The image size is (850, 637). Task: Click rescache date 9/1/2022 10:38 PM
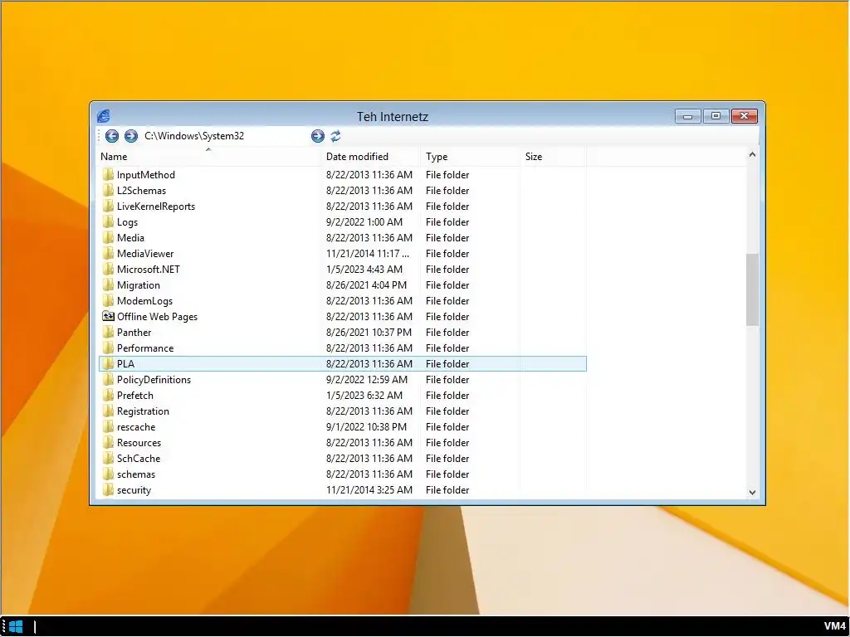click(x=366, y=427)
